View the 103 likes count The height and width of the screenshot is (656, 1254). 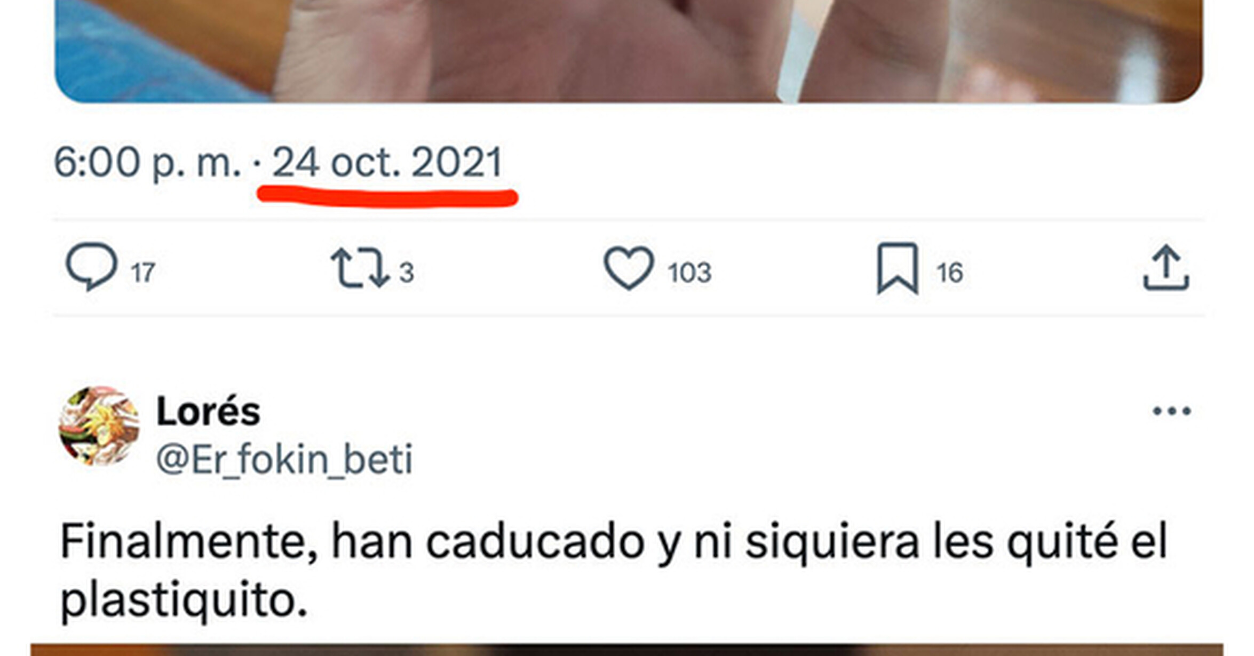coord(689,273)
